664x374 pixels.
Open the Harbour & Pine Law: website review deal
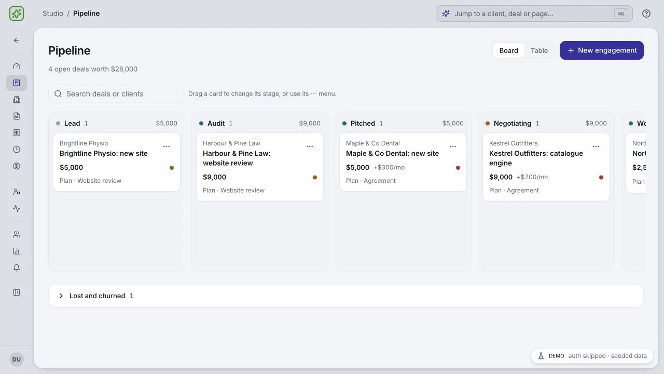coord(237,158)
